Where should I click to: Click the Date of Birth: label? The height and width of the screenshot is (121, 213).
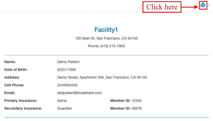[16, 70]
